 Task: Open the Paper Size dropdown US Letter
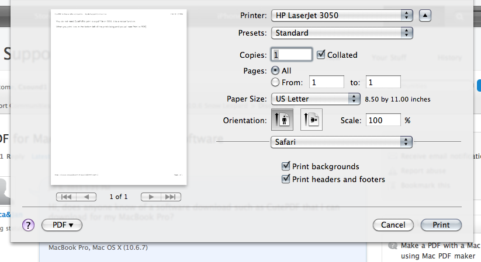tap(316, 99)
